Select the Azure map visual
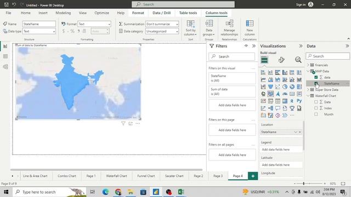This screenshot has width=351, height=197. pos(278,94)
